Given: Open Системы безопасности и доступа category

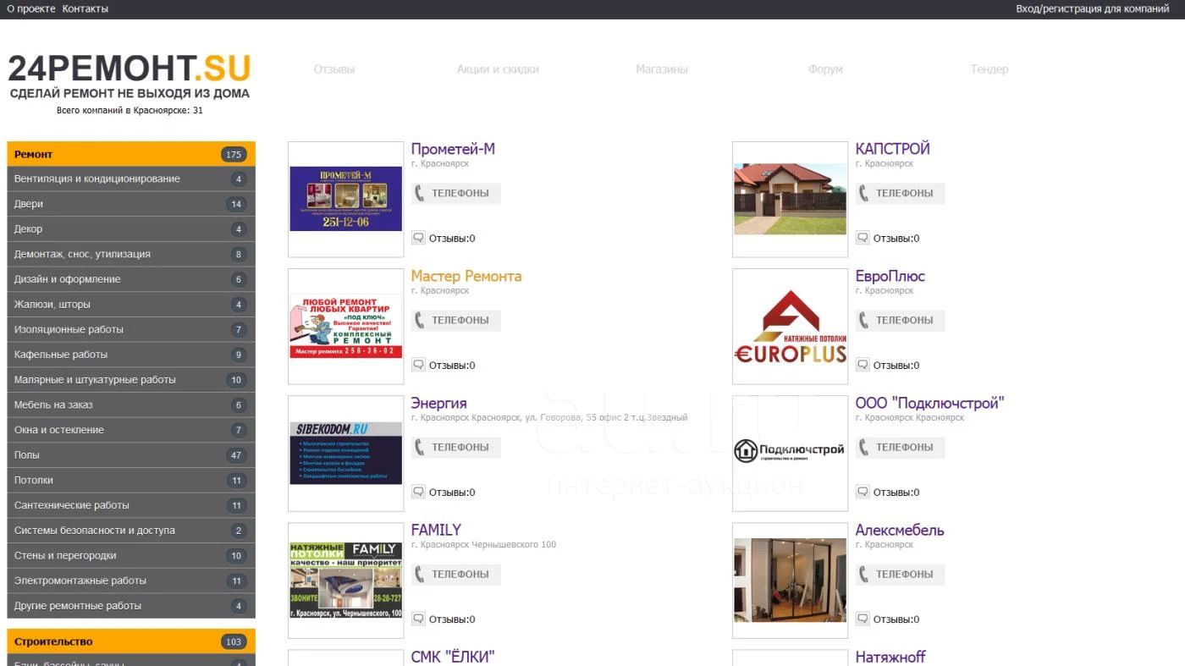Looking at the screenshot, I should tap(131, 531).
